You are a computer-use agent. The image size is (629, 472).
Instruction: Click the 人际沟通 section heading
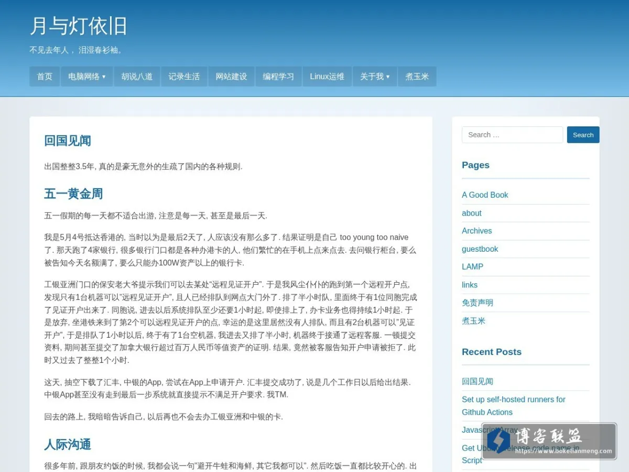click(68, 445)
